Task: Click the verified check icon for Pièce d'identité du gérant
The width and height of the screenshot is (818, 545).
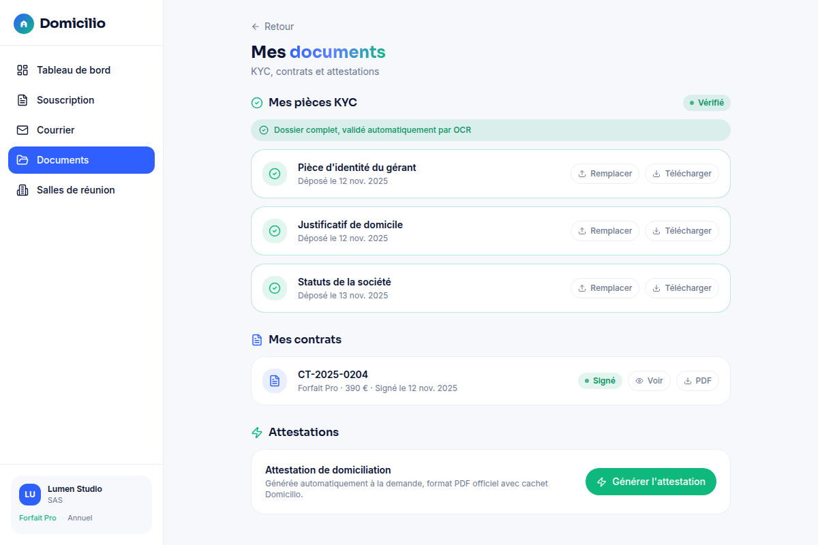Action: coord(275,174)
